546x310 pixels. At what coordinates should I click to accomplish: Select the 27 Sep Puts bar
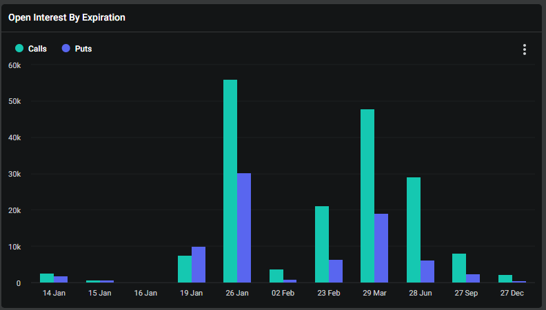pyautogui.click(x=472, y=278)
